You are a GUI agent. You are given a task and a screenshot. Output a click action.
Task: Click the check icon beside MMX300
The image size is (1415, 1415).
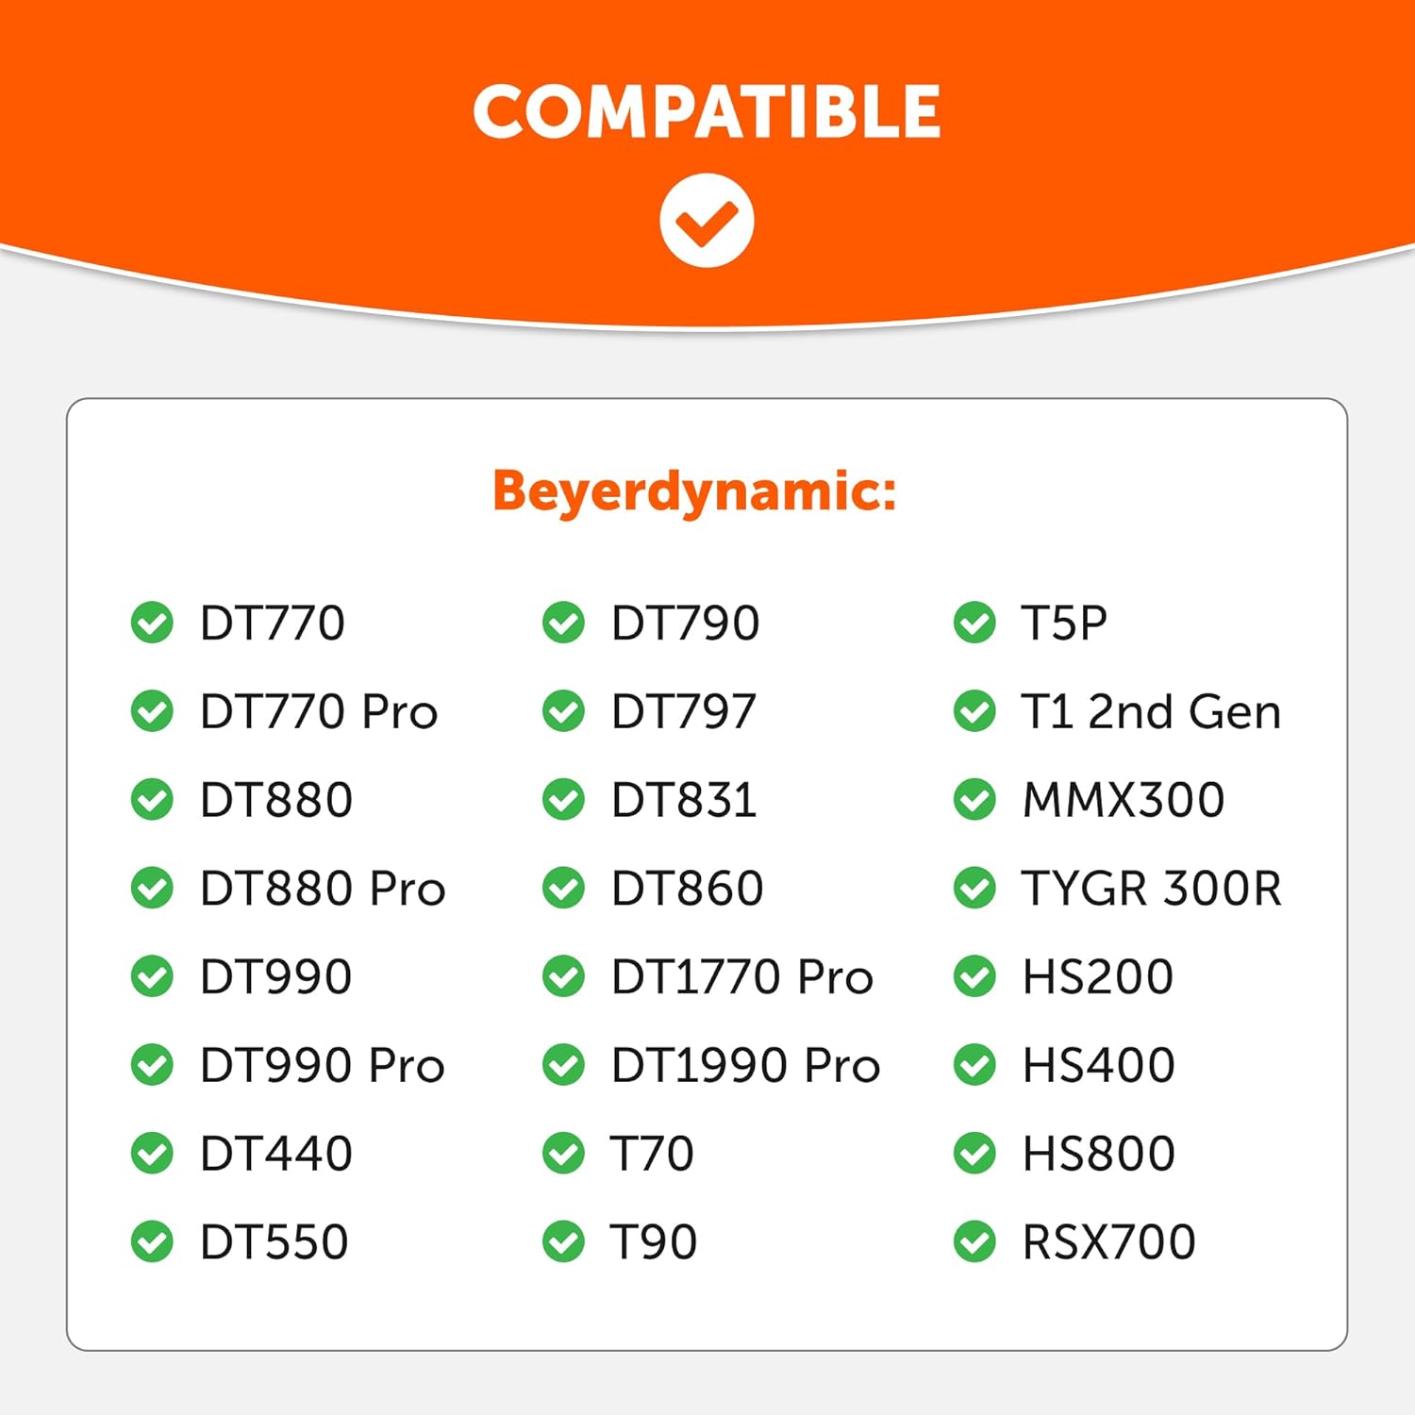[974, 800]
